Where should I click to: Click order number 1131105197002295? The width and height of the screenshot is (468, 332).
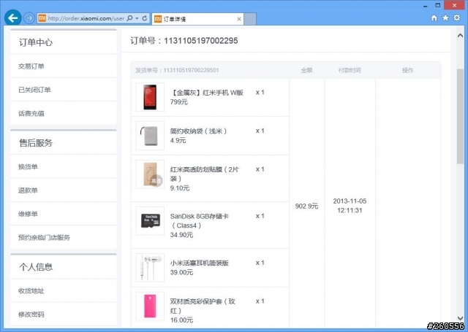coord(200,40)
